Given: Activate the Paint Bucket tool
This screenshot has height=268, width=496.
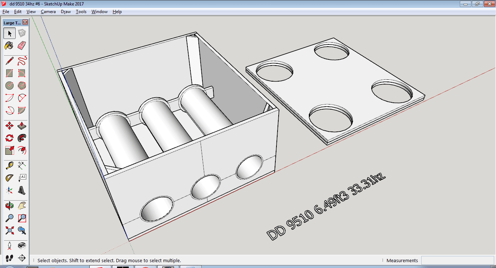Looking at the screenshot, I should tap(9, 46).
